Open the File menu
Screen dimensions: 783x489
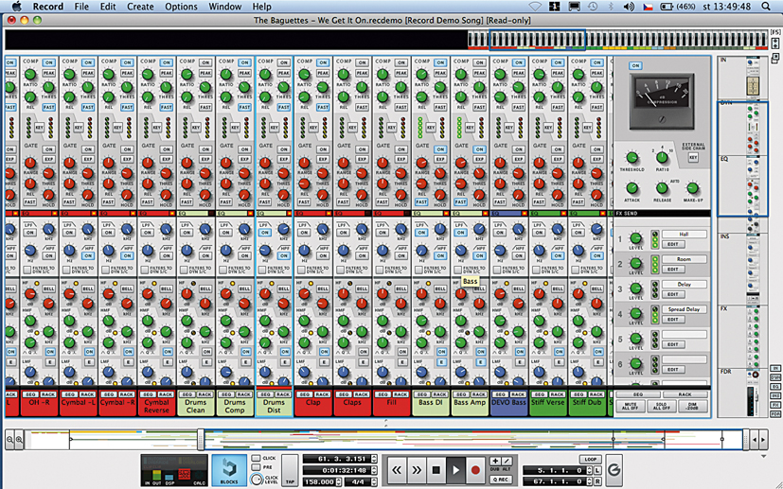point(81,7)
